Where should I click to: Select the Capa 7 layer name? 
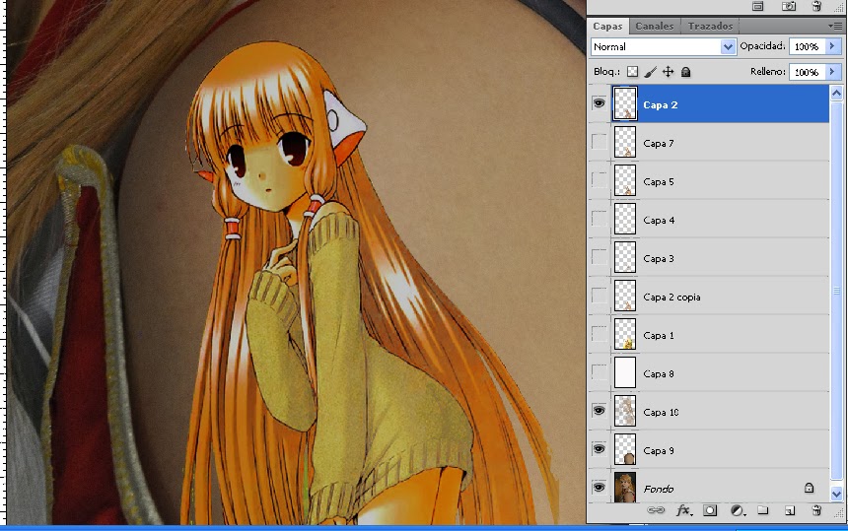click(658, 143)
